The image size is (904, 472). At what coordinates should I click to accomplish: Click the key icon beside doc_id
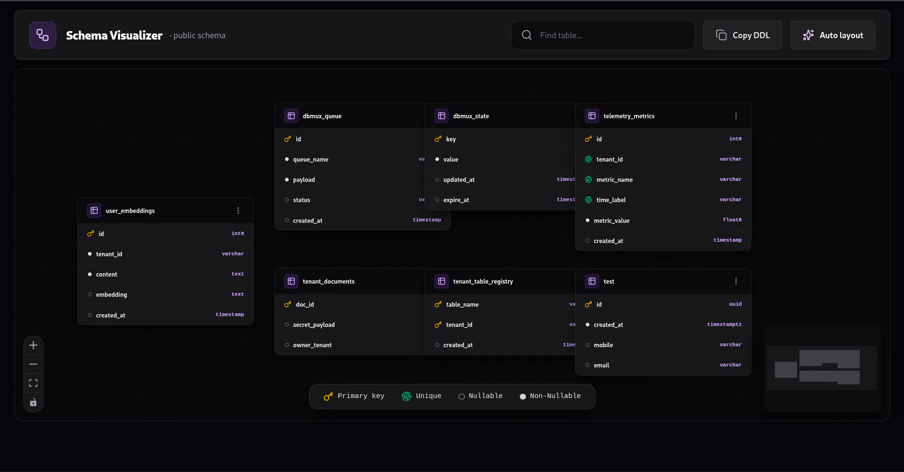tap(287, 304)
